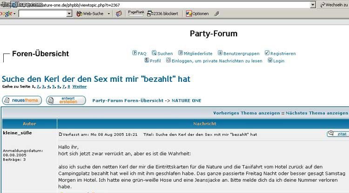Open Benutzergruppen user groups
This screenshot has width=349, height=193.
click(239, 53)
